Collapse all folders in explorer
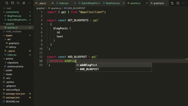Screen dimensions: 188x106 (24, 3)
